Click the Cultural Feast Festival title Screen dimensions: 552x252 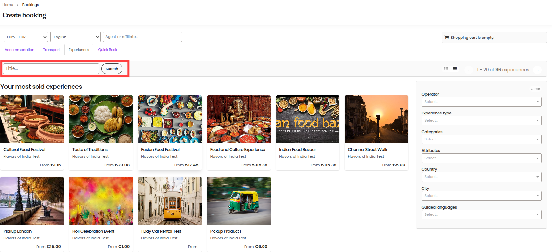(24, 150)
